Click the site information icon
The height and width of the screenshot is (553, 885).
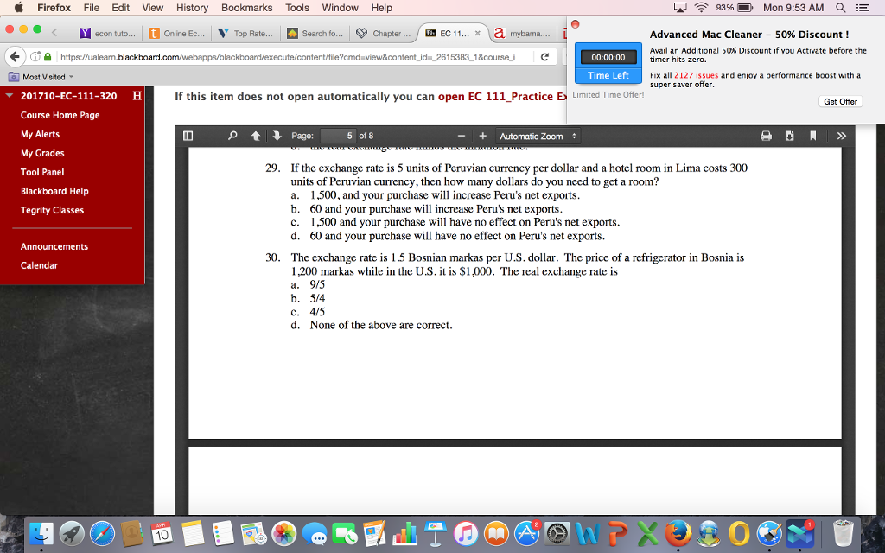(x=35, y=57)
